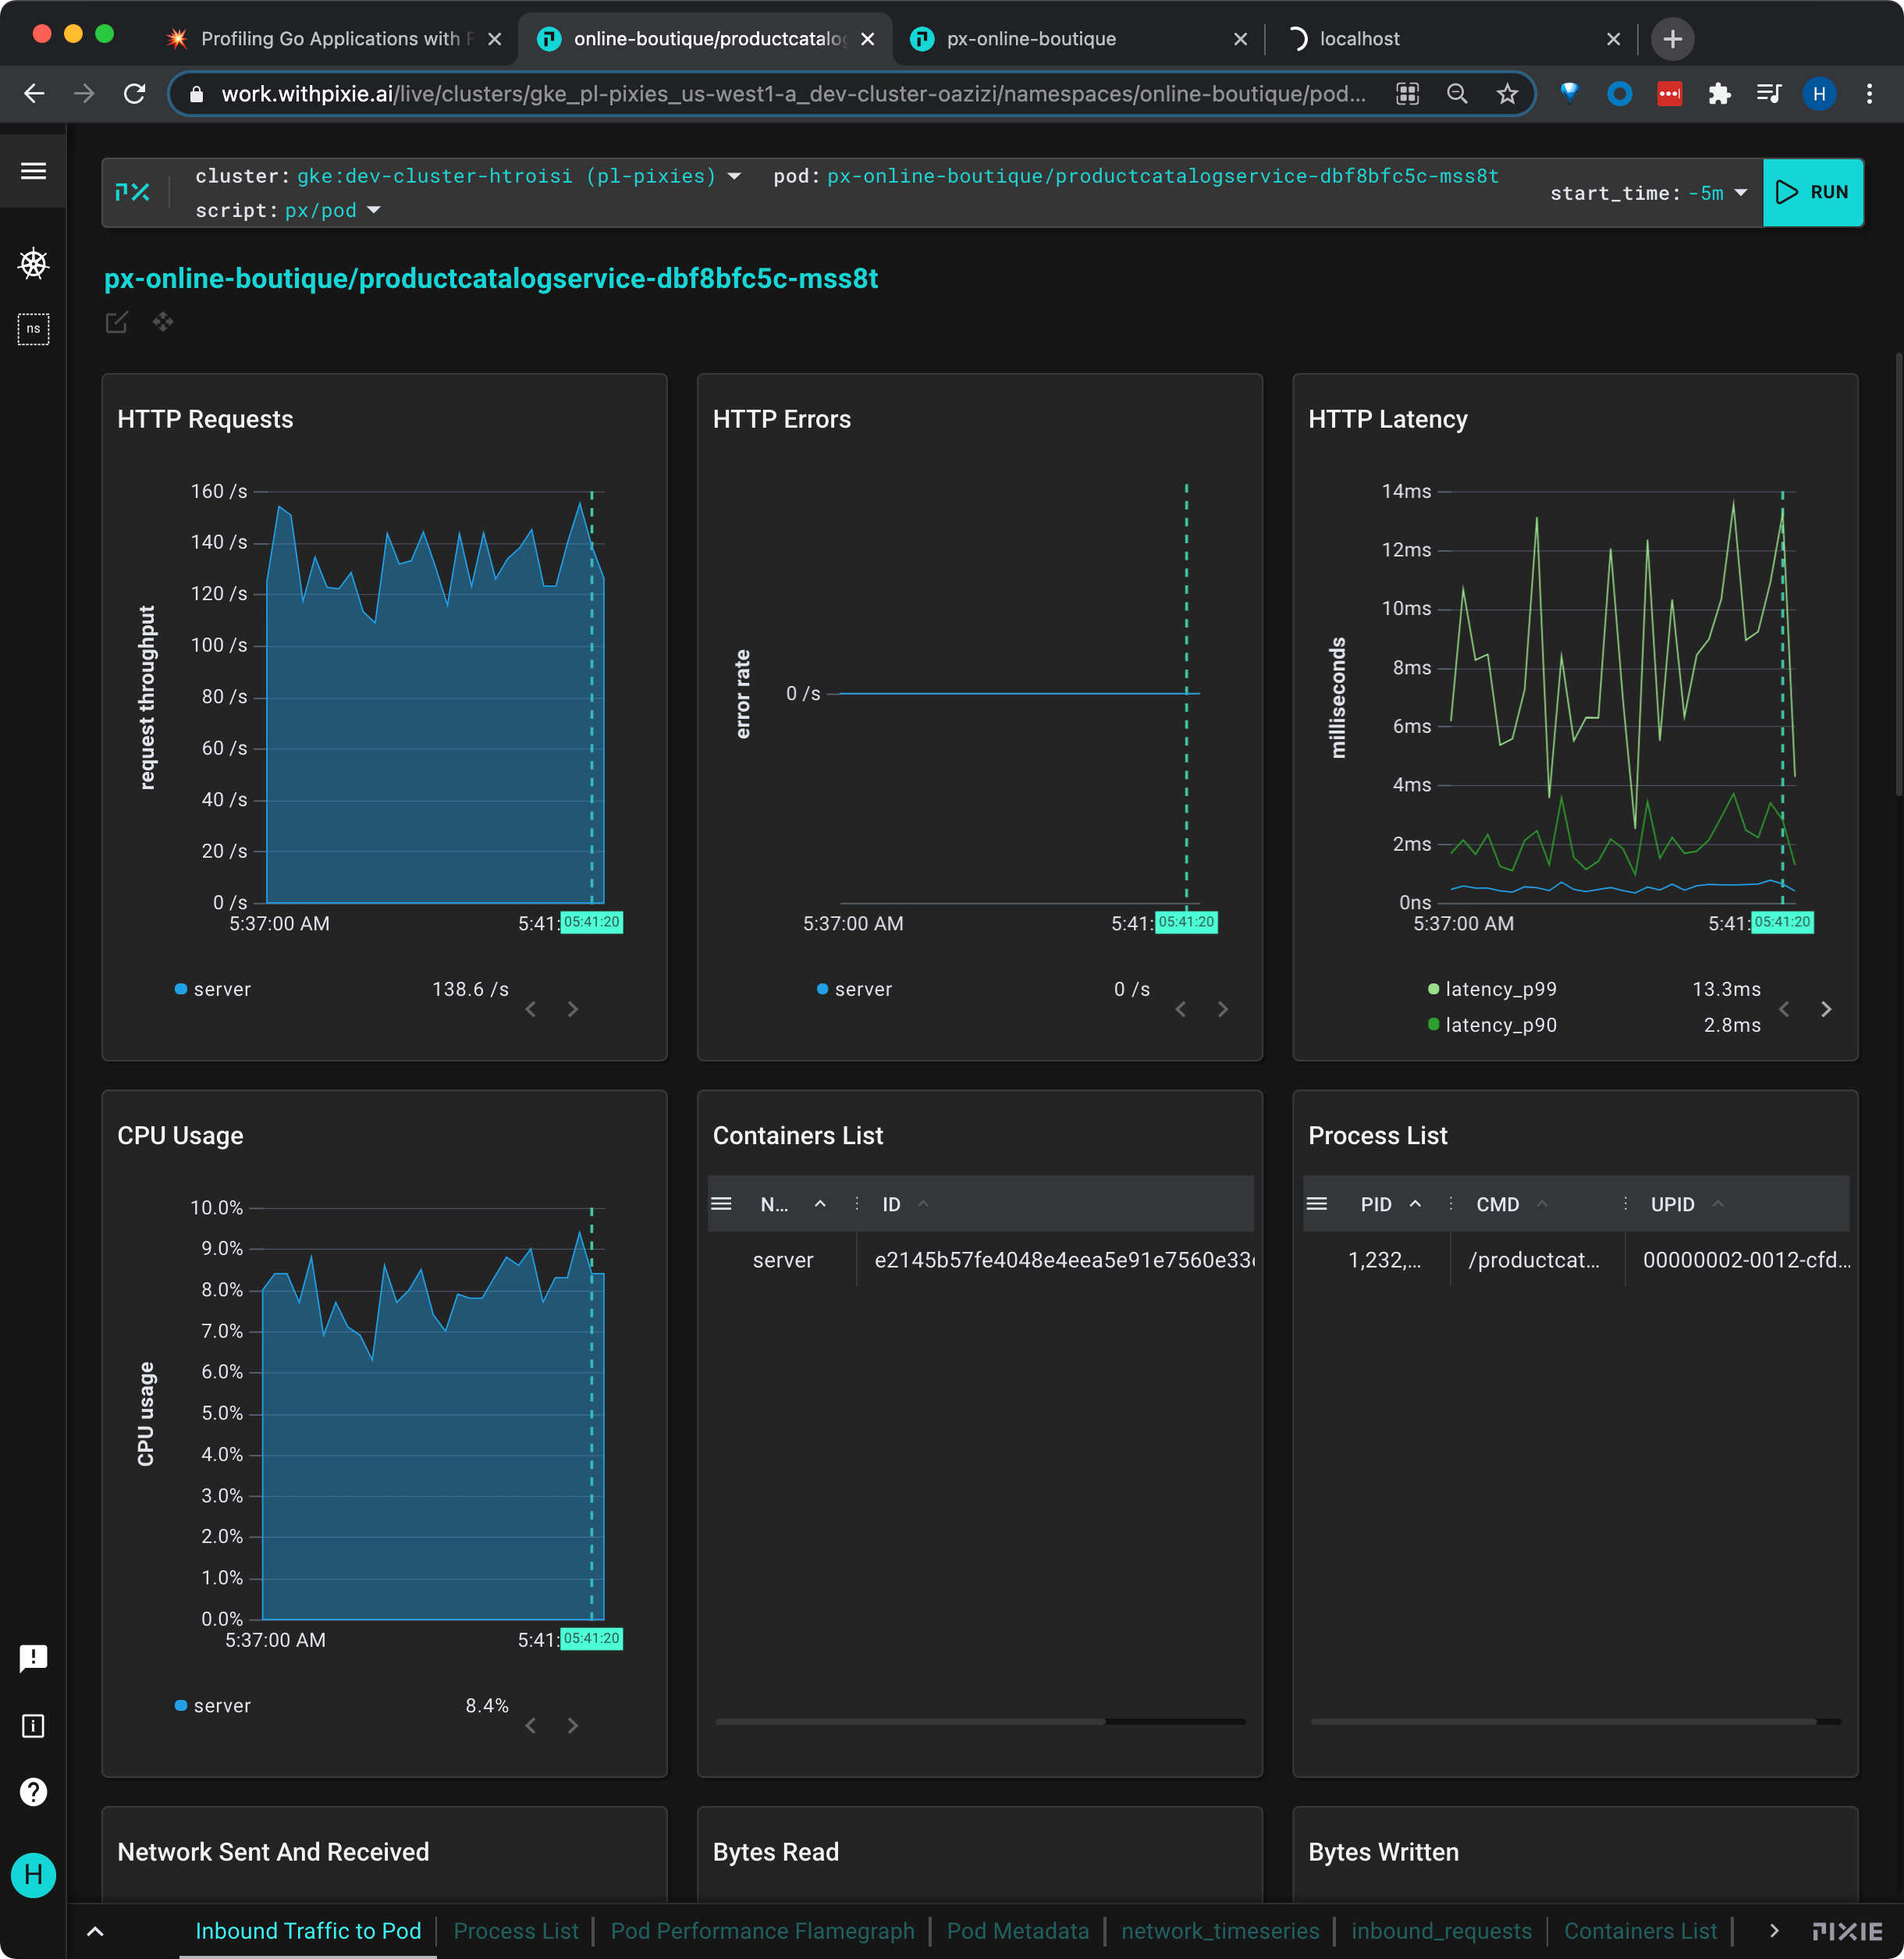Open the start_time -5m dropdown
Image resolution: width=1904 pixels, height=1959 pixels.
click(x=1740, y=193)
